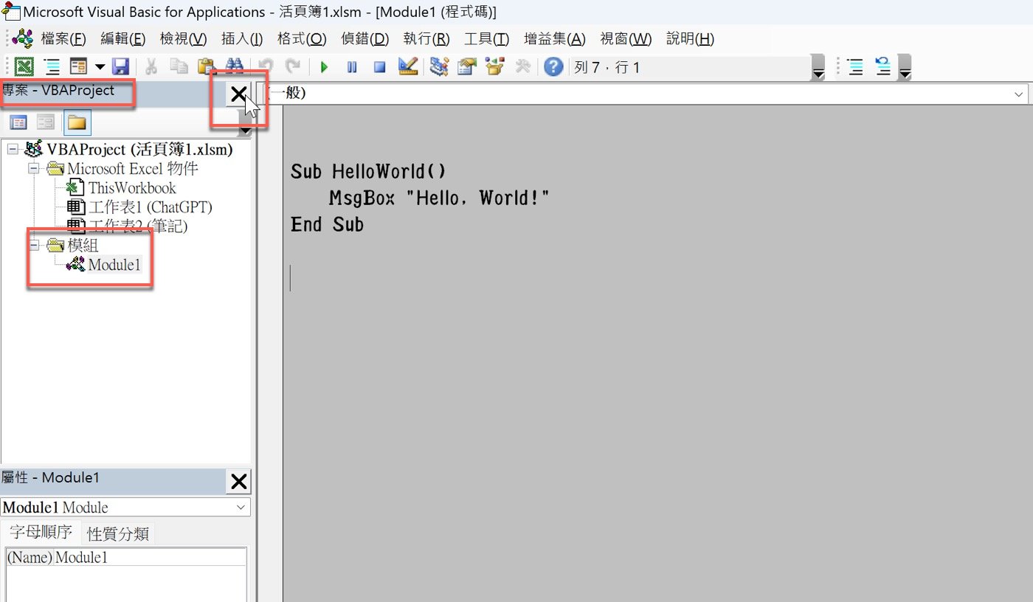Select ThisWorkbook in the project tree
The image size is (1033, 602).
132,188
